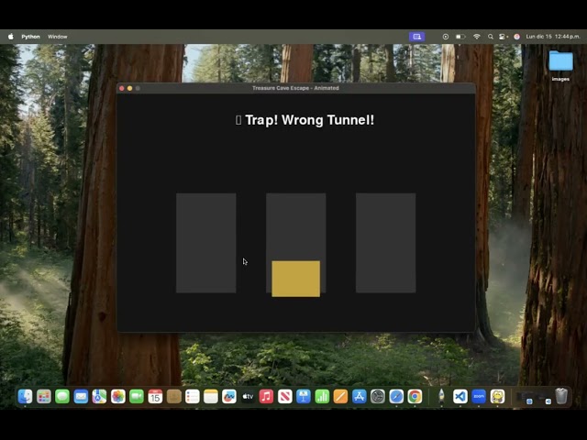Open Spotlight search magnifier
Image resolution: width=587 pixels, height=440 pixels.
(x=491, y=37)
